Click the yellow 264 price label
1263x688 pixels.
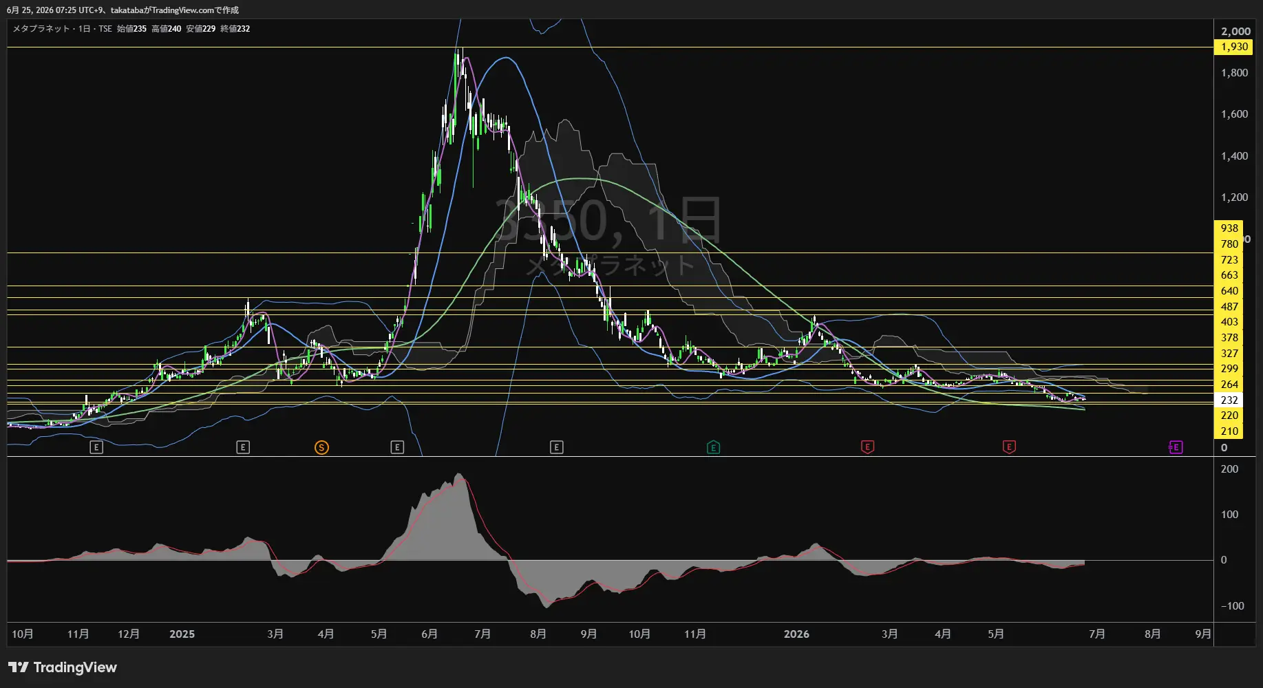coord(1229,385)
